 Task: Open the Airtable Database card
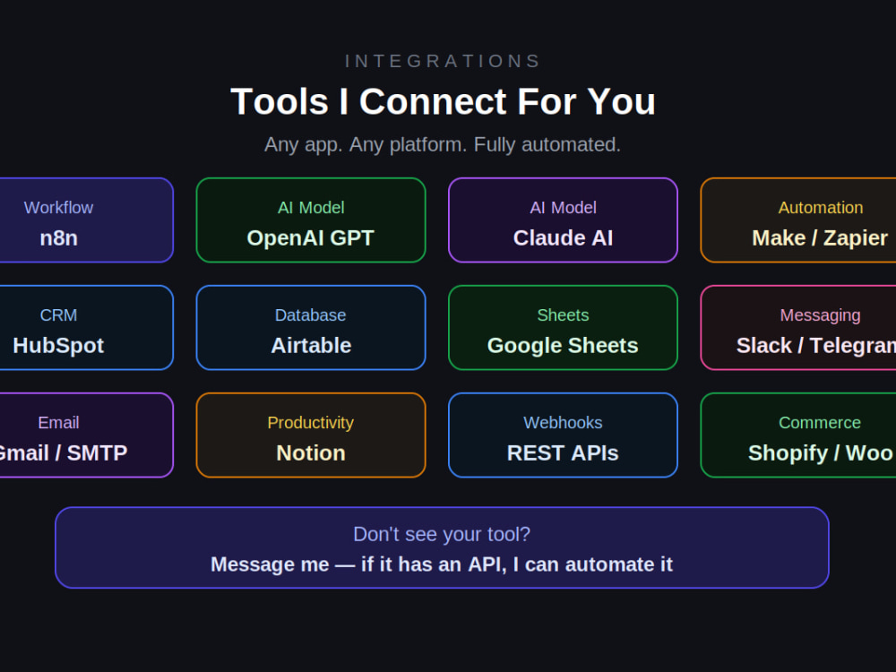[311, 327]
